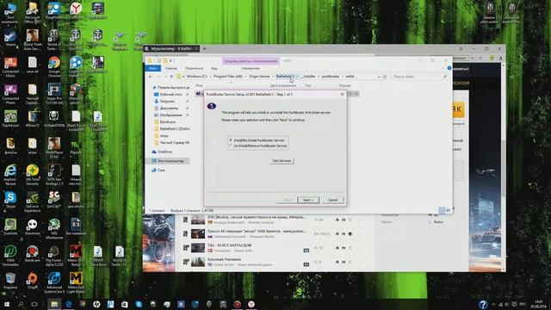Screen dimensions: 551x310
Task: Select Install/Re-Install PunkBuster Service radio option
Action: pos(257,139)
